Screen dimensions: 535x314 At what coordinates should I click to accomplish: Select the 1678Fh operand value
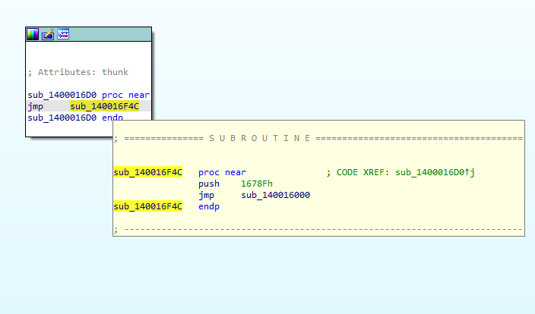tap(257, 184)
